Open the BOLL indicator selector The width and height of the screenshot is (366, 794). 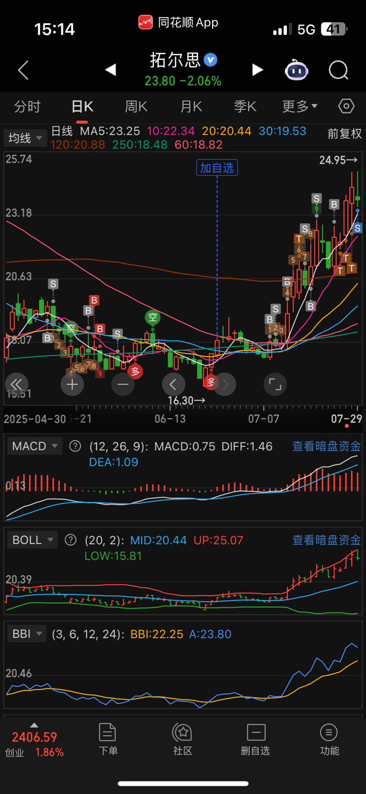point(32,540)
